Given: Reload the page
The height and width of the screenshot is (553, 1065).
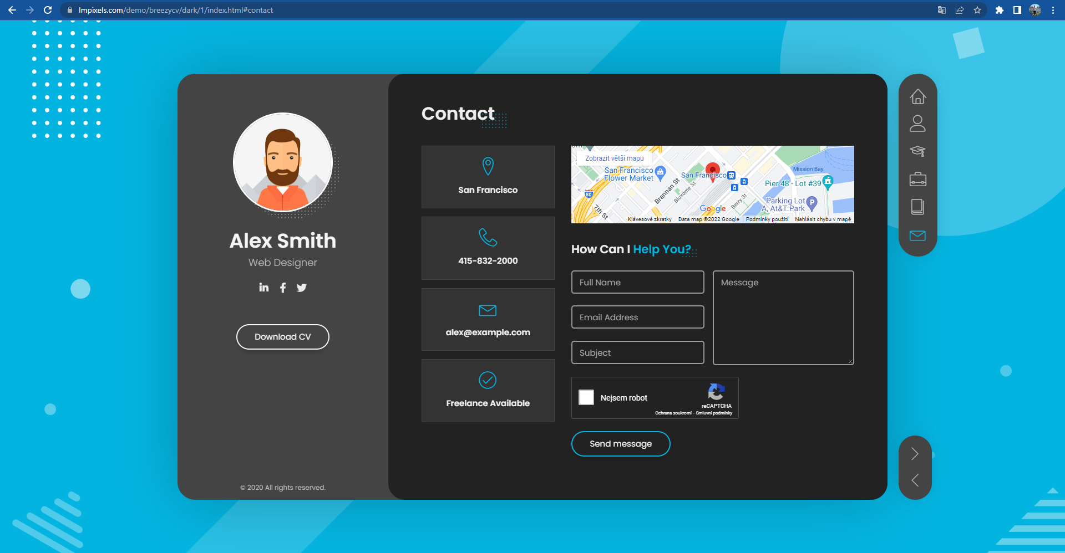Looking at the screenshot, I should point(48,10).
